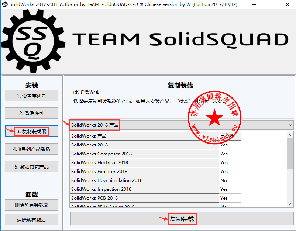Click 删除所有装载器 button
The height and width of the screenshot is (231, 296).
click(31, 205)
